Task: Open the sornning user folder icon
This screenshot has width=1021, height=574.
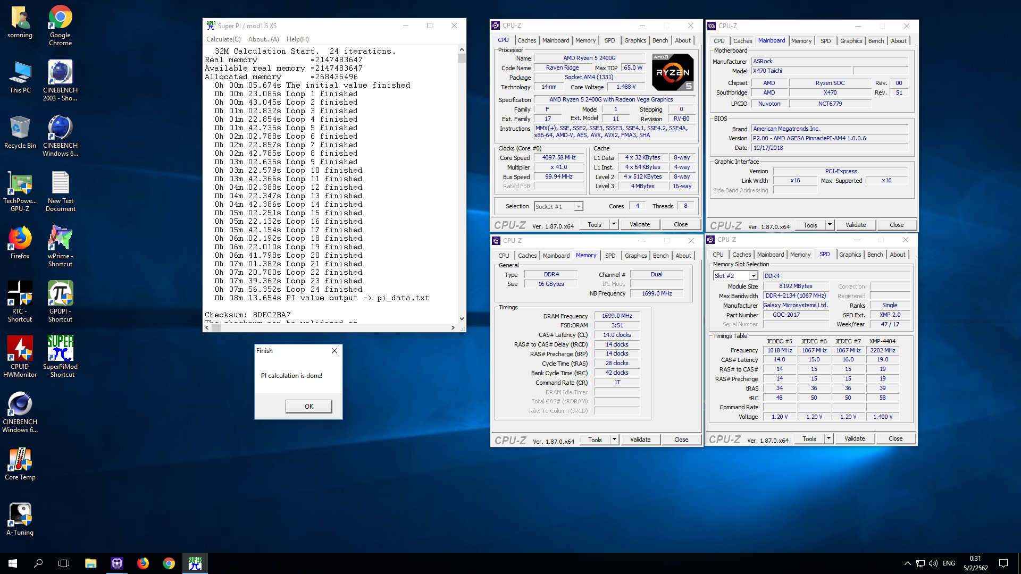Action: pos(20,22)
